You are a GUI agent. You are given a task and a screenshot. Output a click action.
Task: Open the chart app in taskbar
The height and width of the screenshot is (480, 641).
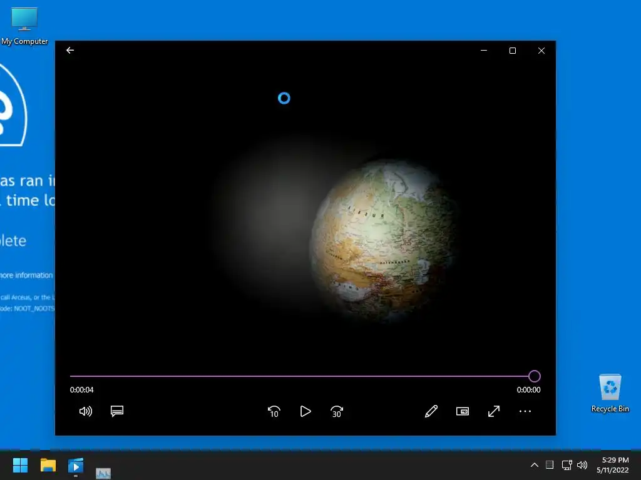point(103,473)
